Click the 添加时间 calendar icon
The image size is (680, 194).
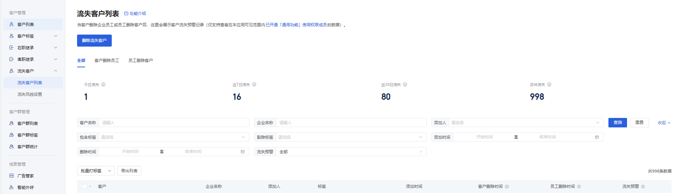[x=597, y=137]
